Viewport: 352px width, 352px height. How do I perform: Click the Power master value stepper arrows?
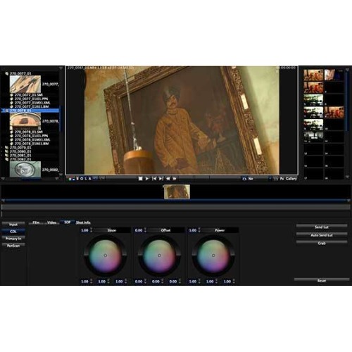[x=199, y=230]
